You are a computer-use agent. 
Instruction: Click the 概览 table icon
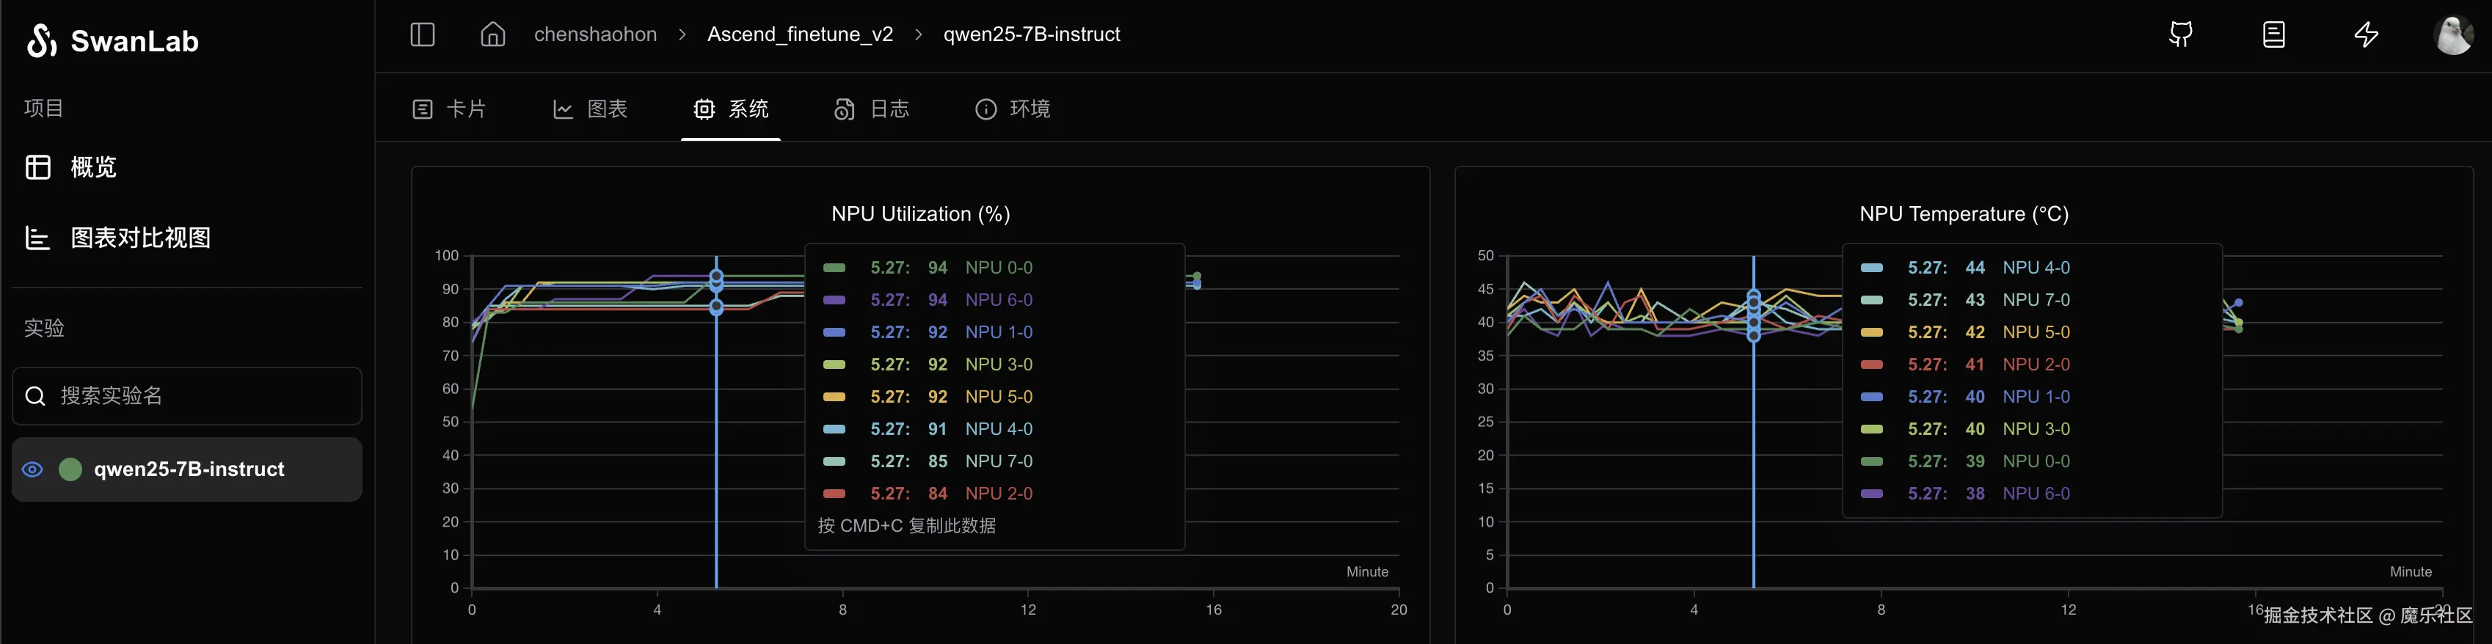point(37,167)
